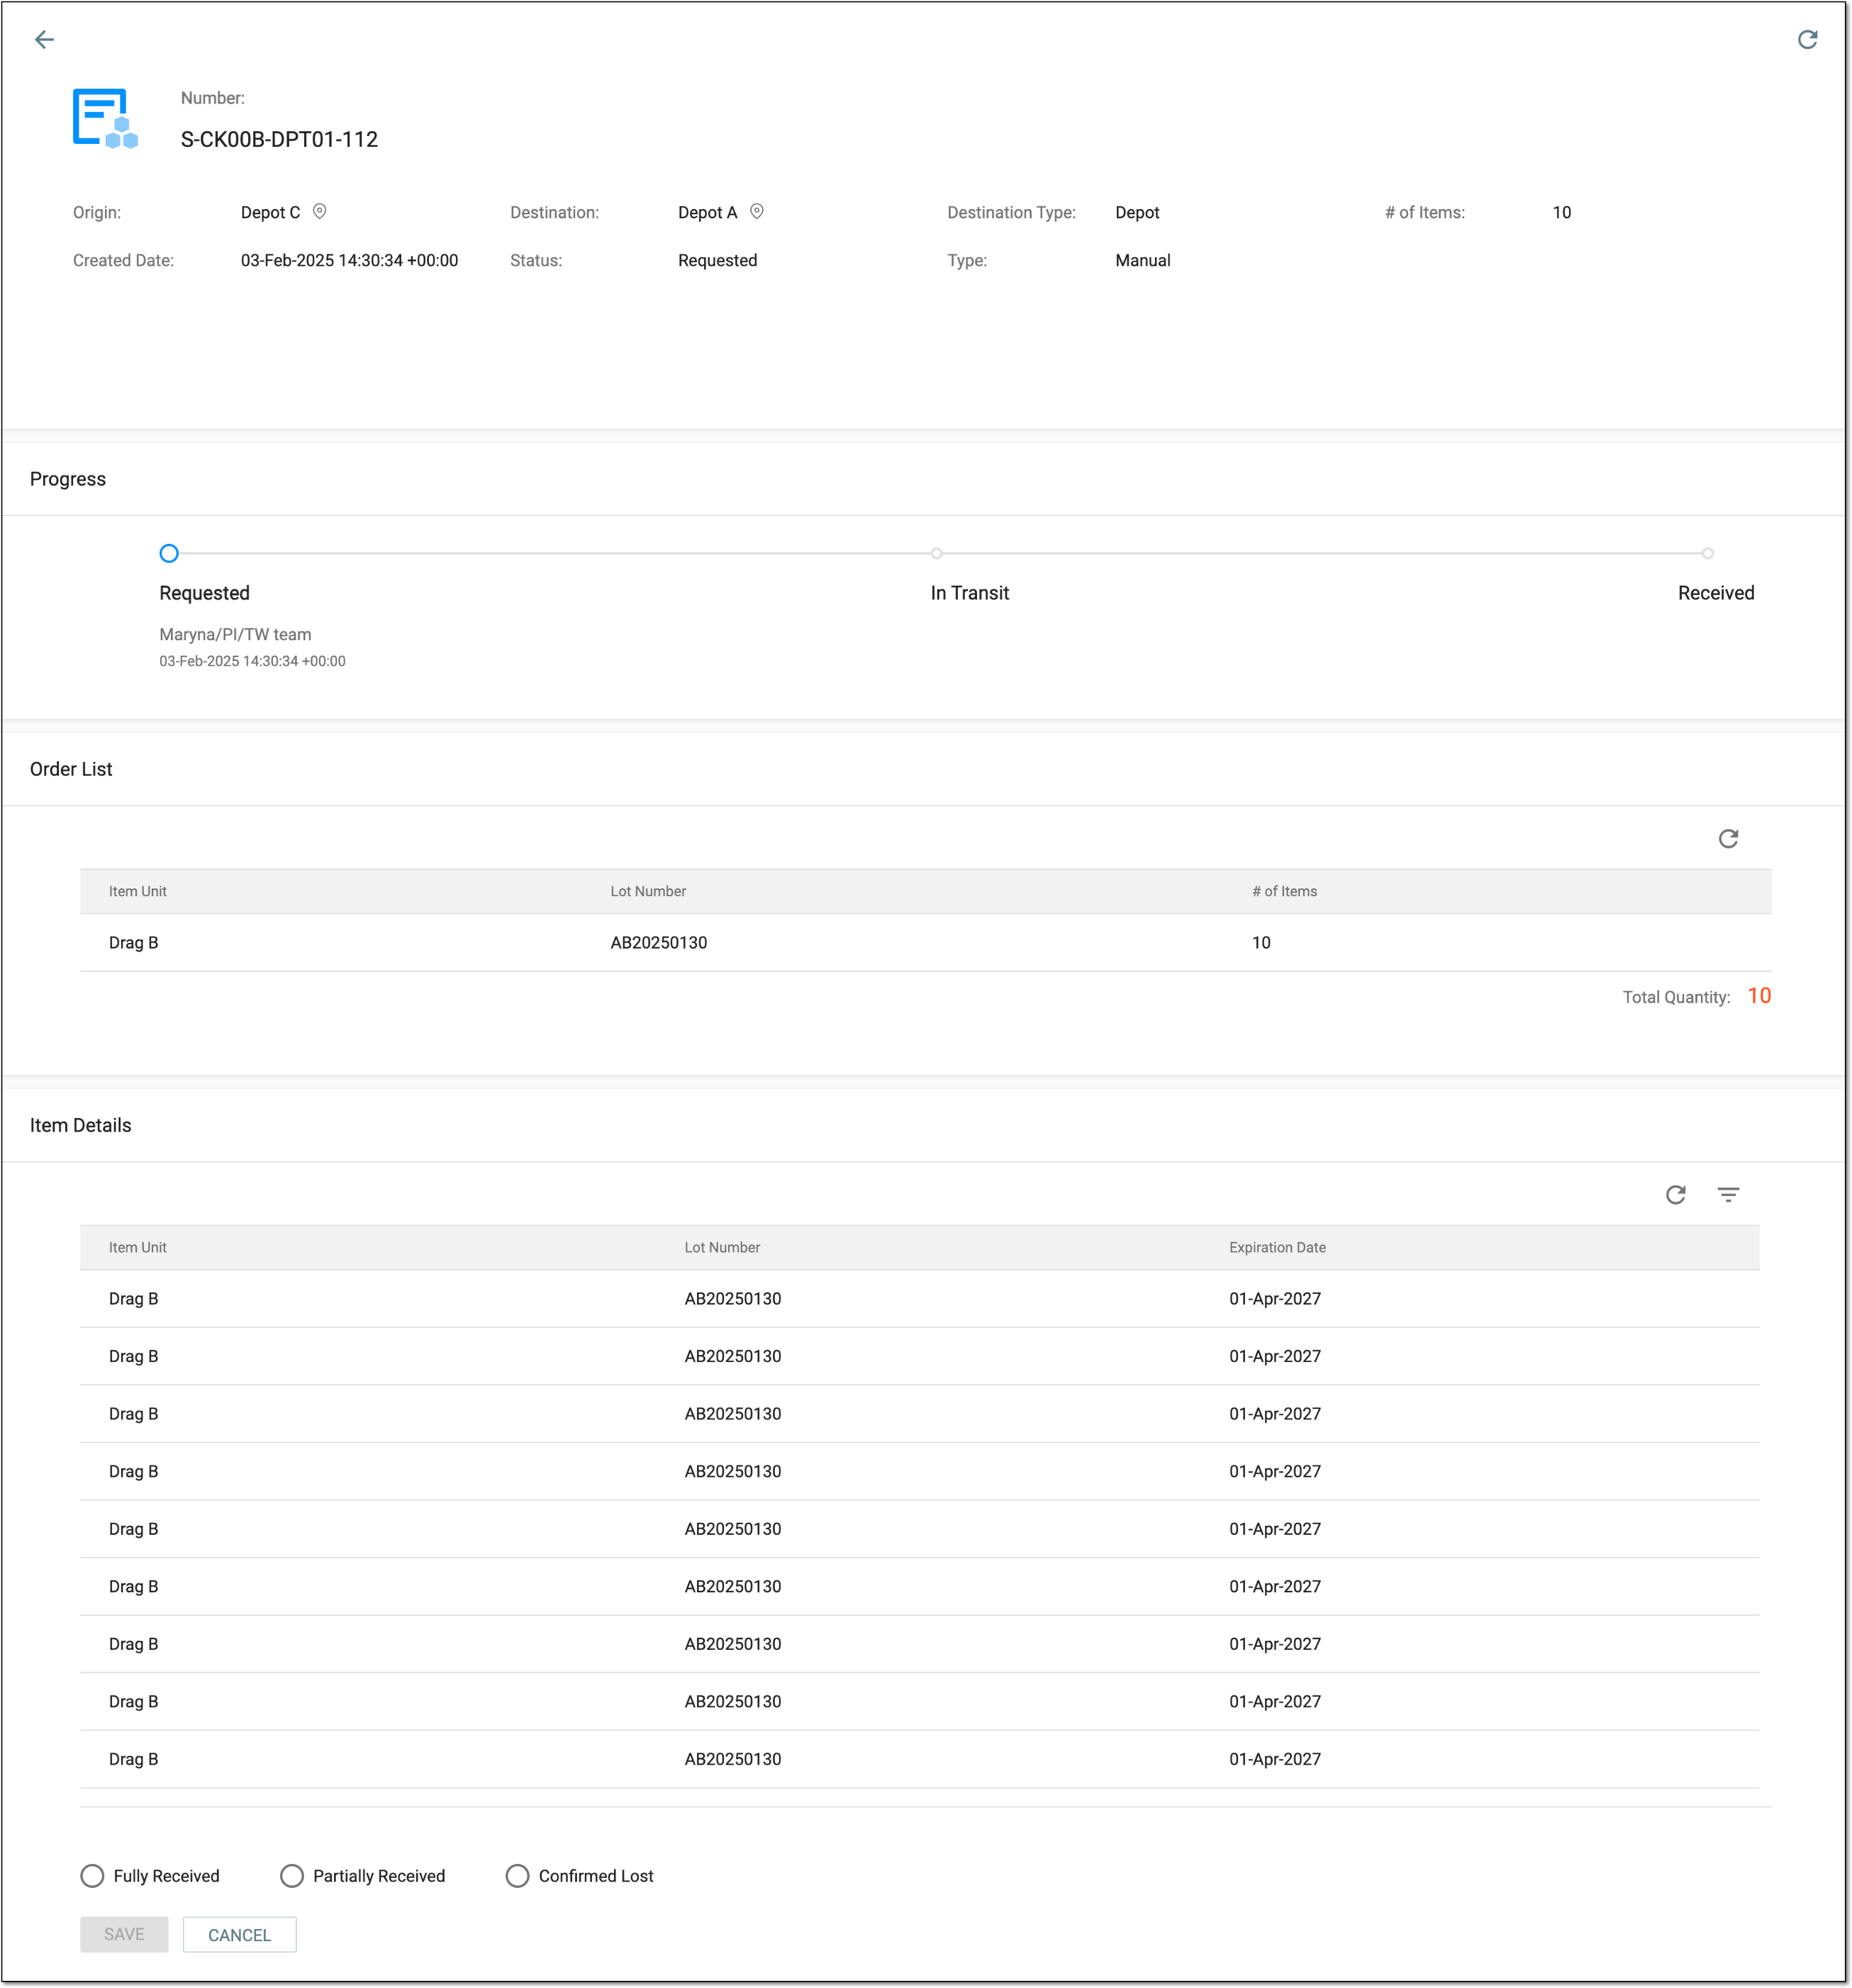Screen dimensions: 1852x1988
Task: Click the Requested progress step circle
Action: tap(169, 553)
